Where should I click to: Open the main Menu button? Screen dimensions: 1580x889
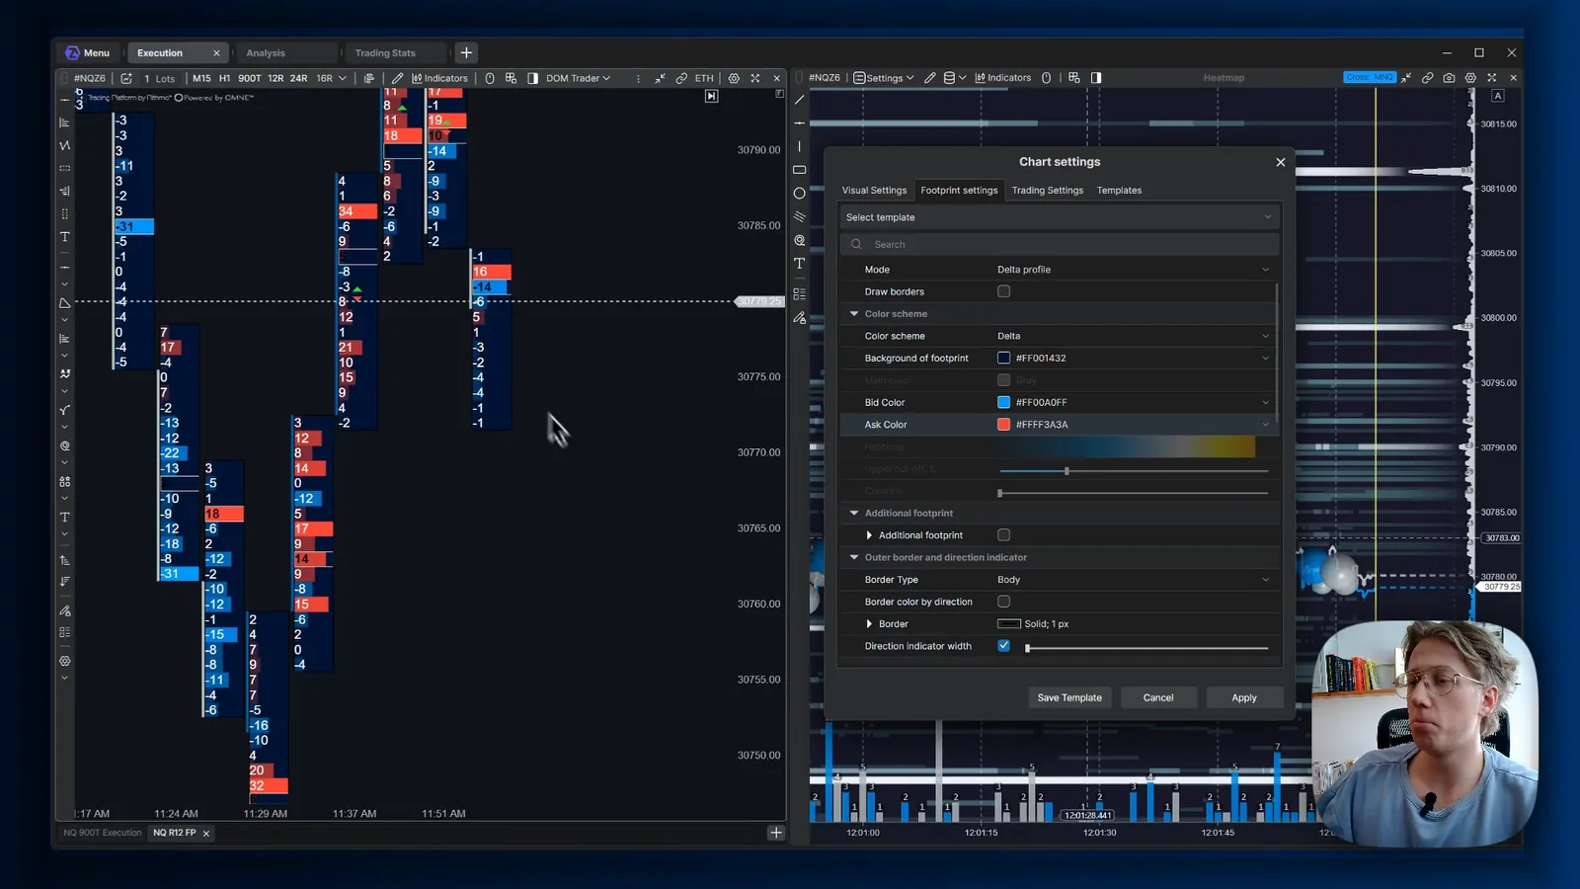87,53
